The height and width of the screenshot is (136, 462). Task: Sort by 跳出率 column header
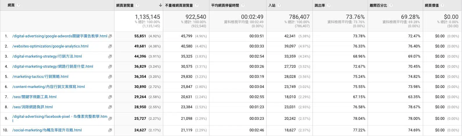320,5
